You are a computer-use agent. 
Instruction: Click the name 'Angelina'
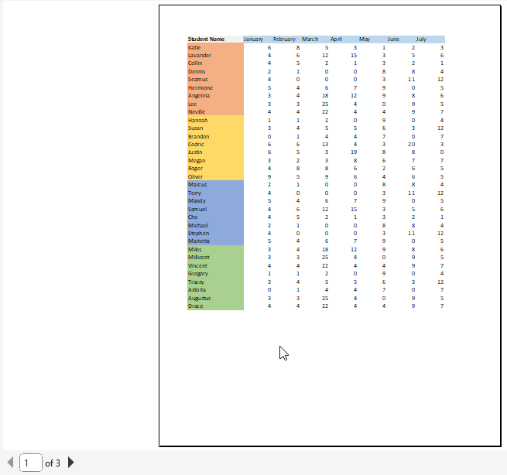(x=199, y=96)
